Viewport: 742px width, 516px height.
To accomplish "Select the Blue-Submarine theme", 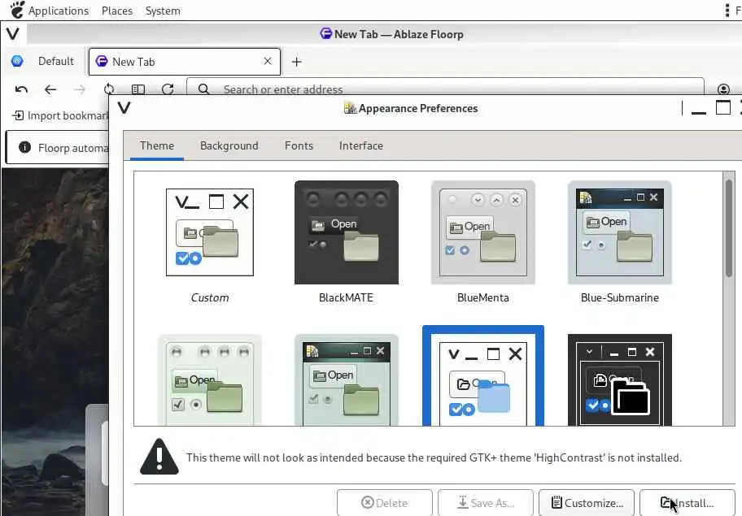I will tap(619, 232).
